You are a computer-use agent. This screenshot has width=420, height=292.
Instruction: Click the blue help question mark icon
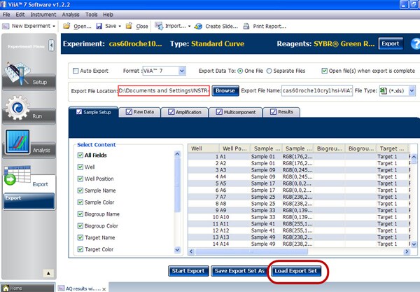pos(415,43)
